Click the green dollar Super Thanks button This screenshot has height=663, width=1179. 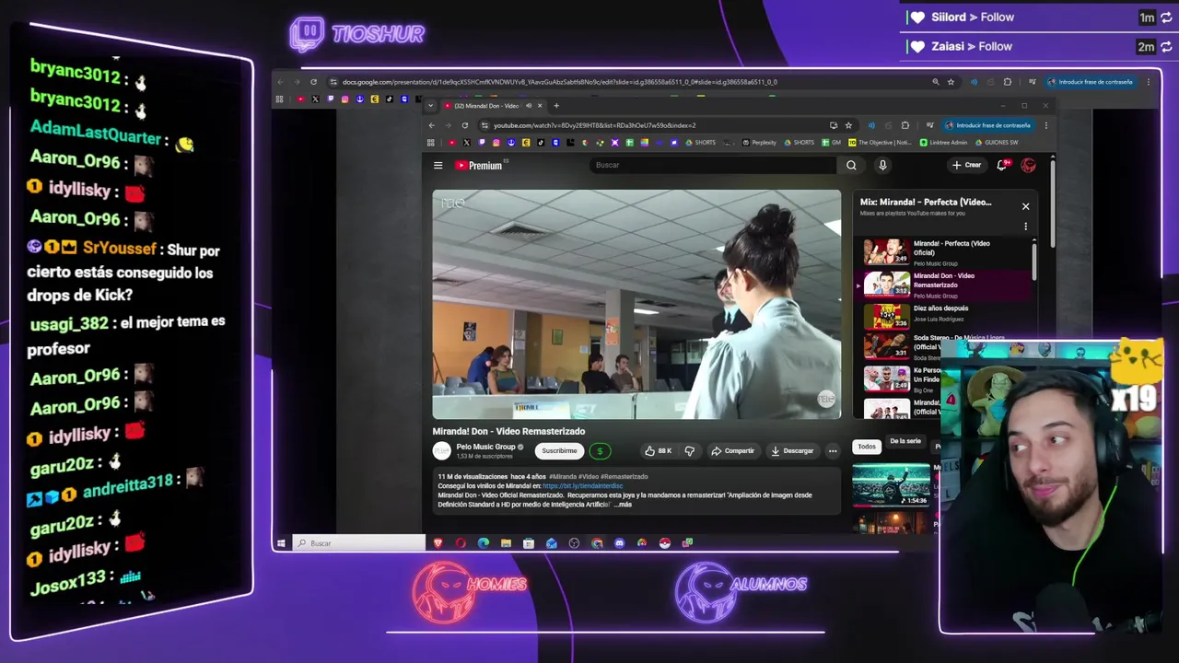(600, 451)
